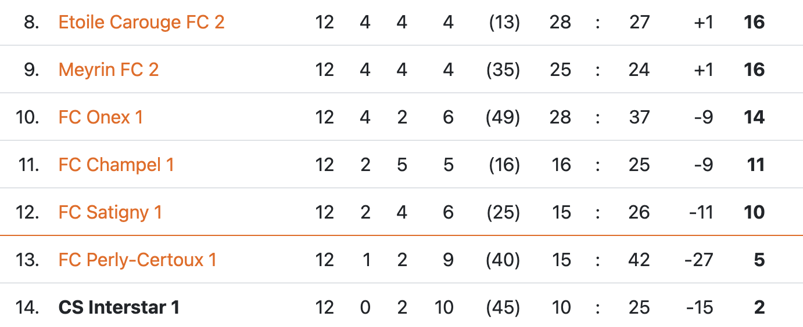
Task: Visit the FC Perly-Certoux 1 team link
Action: tap(137, 260)
